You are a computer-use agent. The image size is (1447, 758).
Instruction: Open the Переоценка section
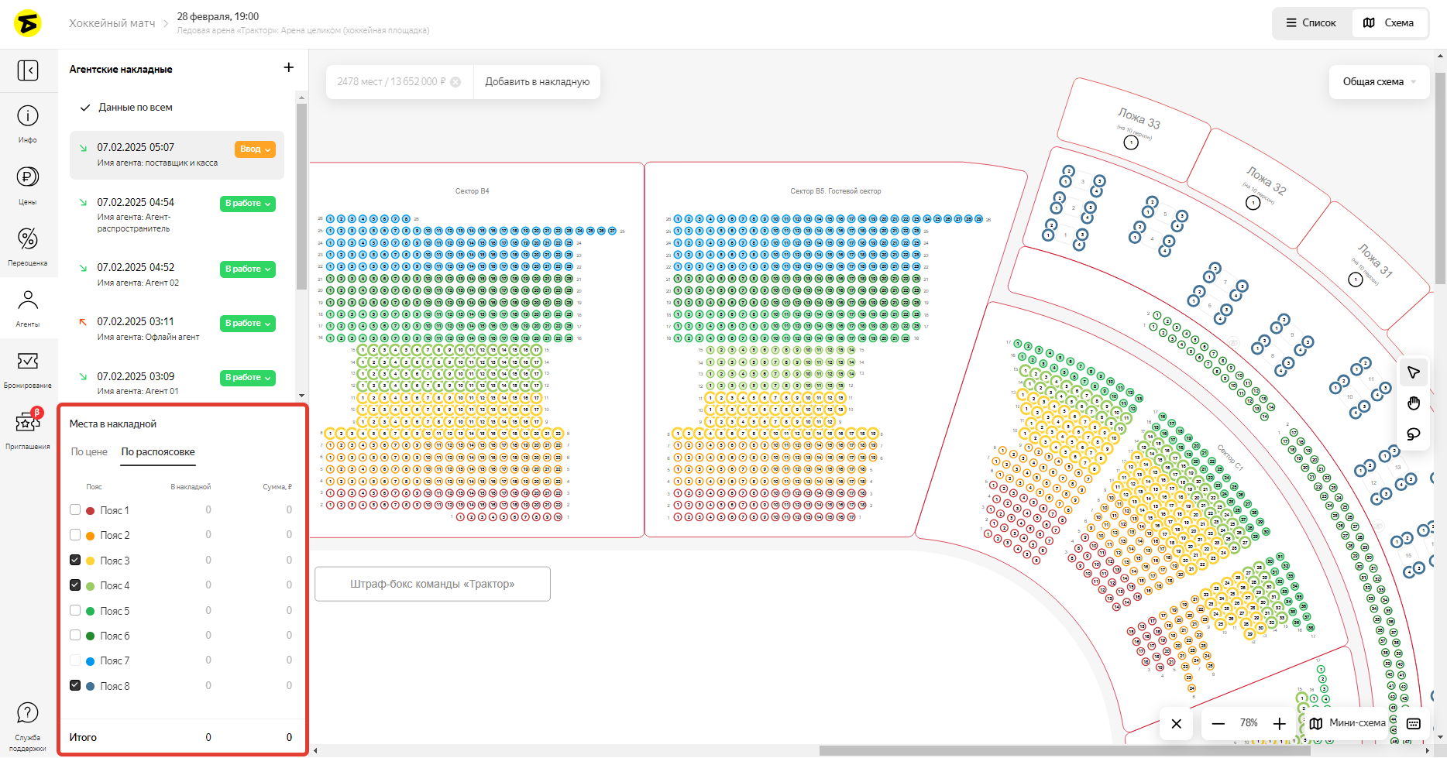click(x=28, y=245)
